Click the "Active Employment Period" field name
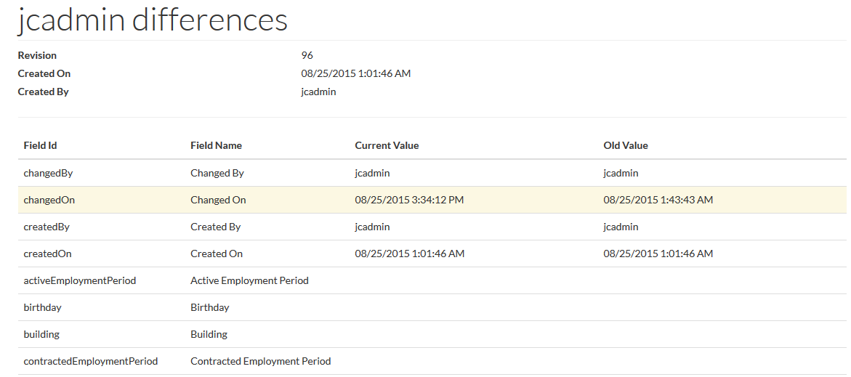The image size is (851, 377). click(249, 280)
